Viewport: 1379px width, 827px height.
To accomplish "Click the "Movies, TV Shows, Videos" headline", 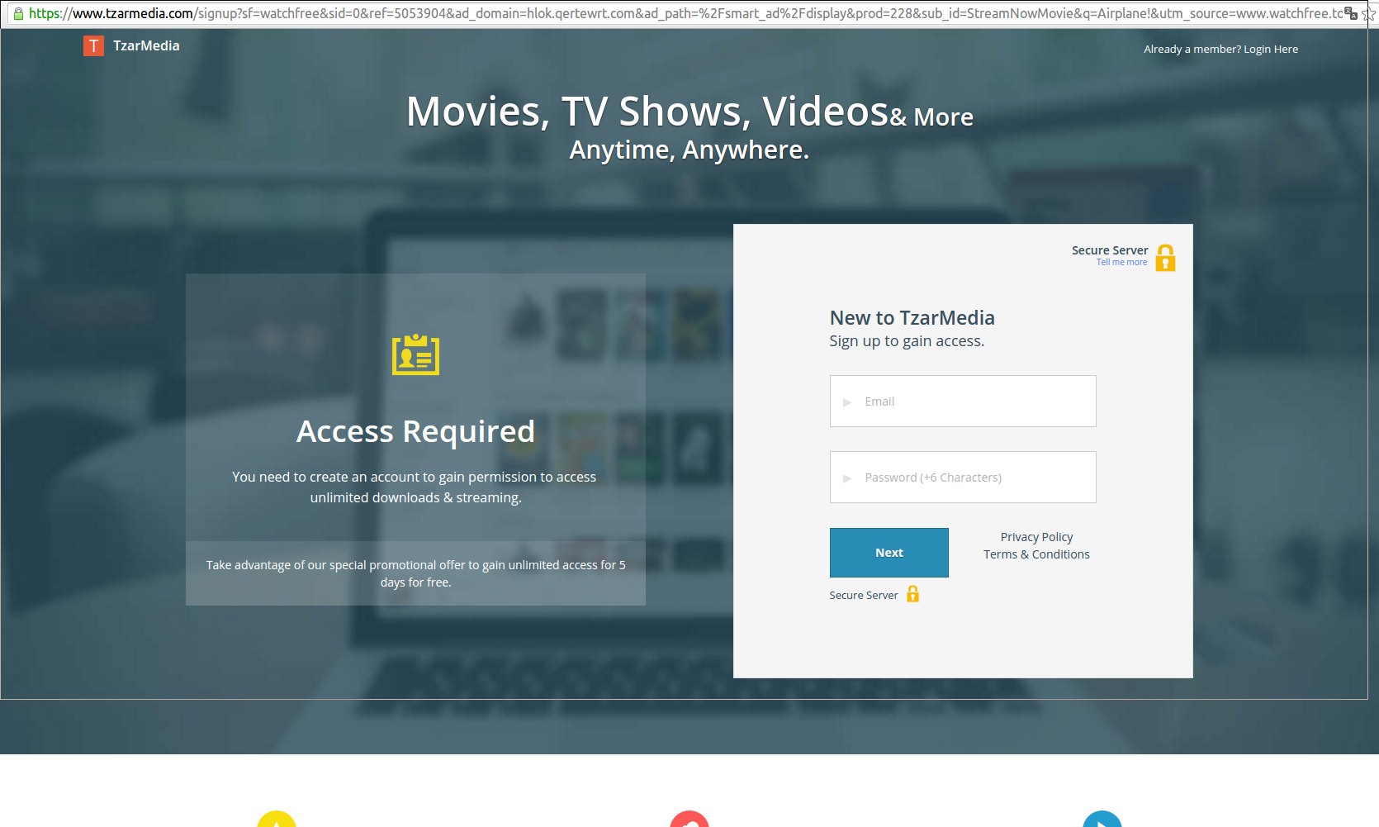I will (x=647, y=112).
